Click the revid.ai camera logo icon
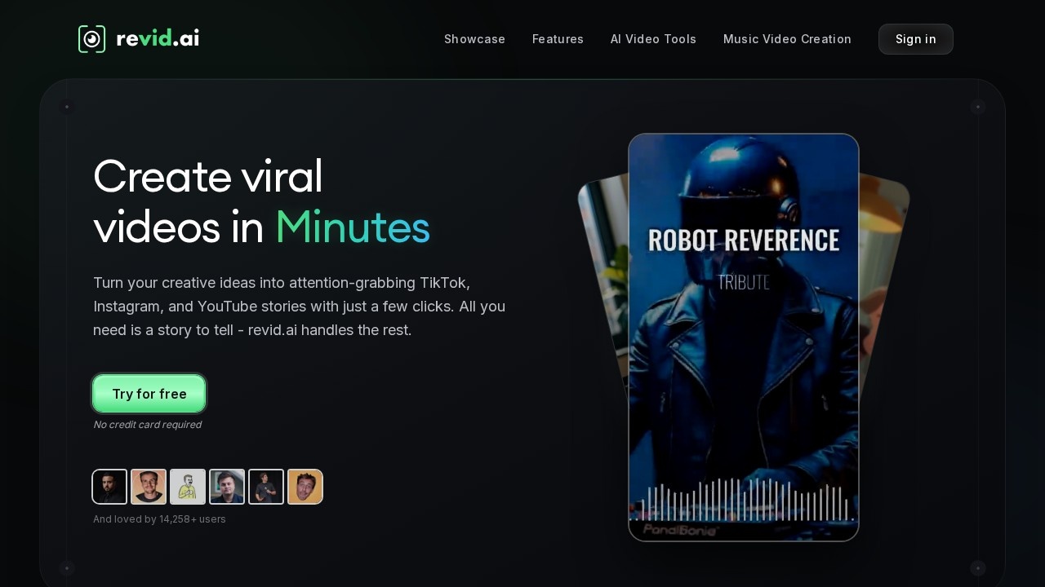Image resolution: width=1045 pixels, height=587 pixels. (x=91, y=39)
